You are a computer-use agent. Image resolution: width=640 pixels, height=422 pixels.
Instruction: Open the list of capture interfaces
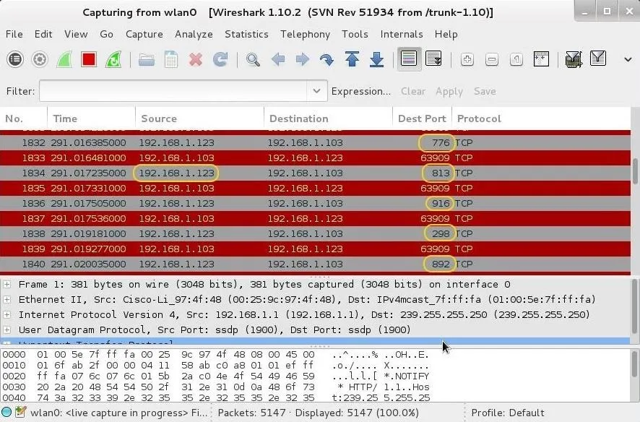click(15, 59)
